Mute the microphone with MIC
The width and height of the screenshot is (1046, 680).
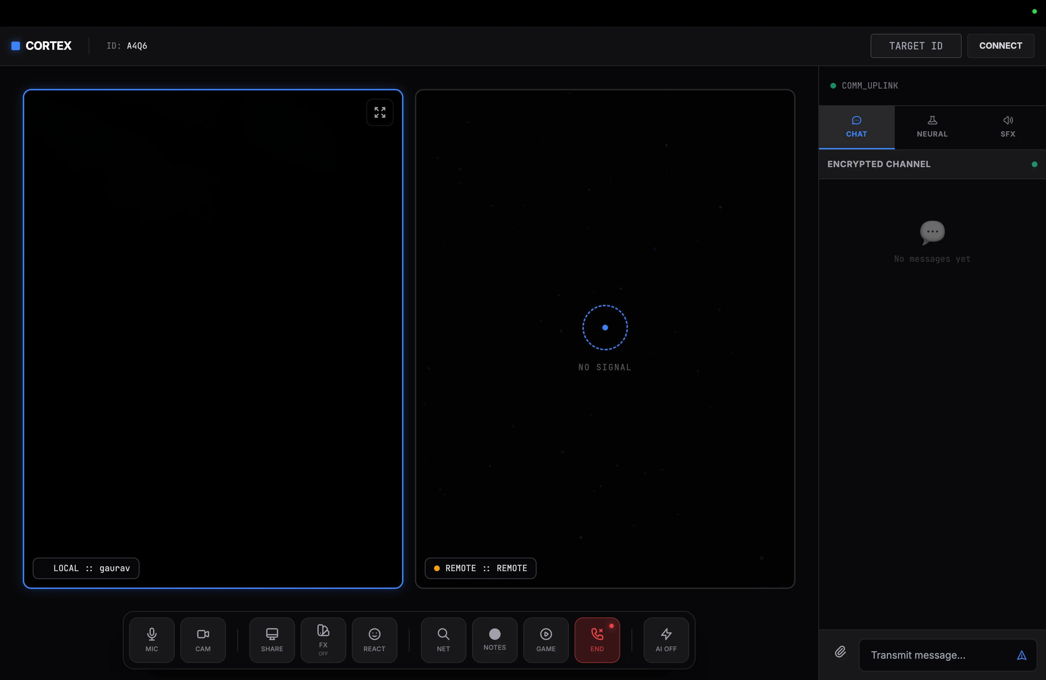click(x=152, y=639)
